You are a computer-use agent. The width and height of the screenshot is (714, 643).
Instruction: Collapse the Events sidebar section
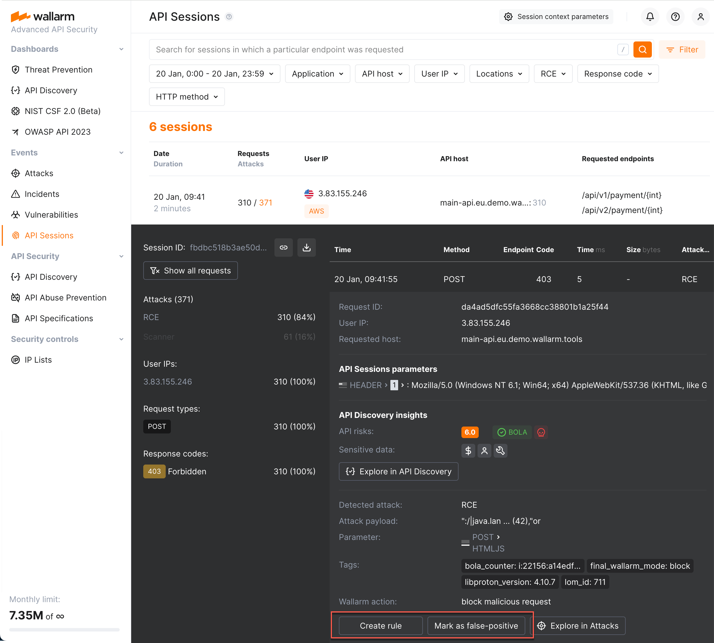(121, 152)
